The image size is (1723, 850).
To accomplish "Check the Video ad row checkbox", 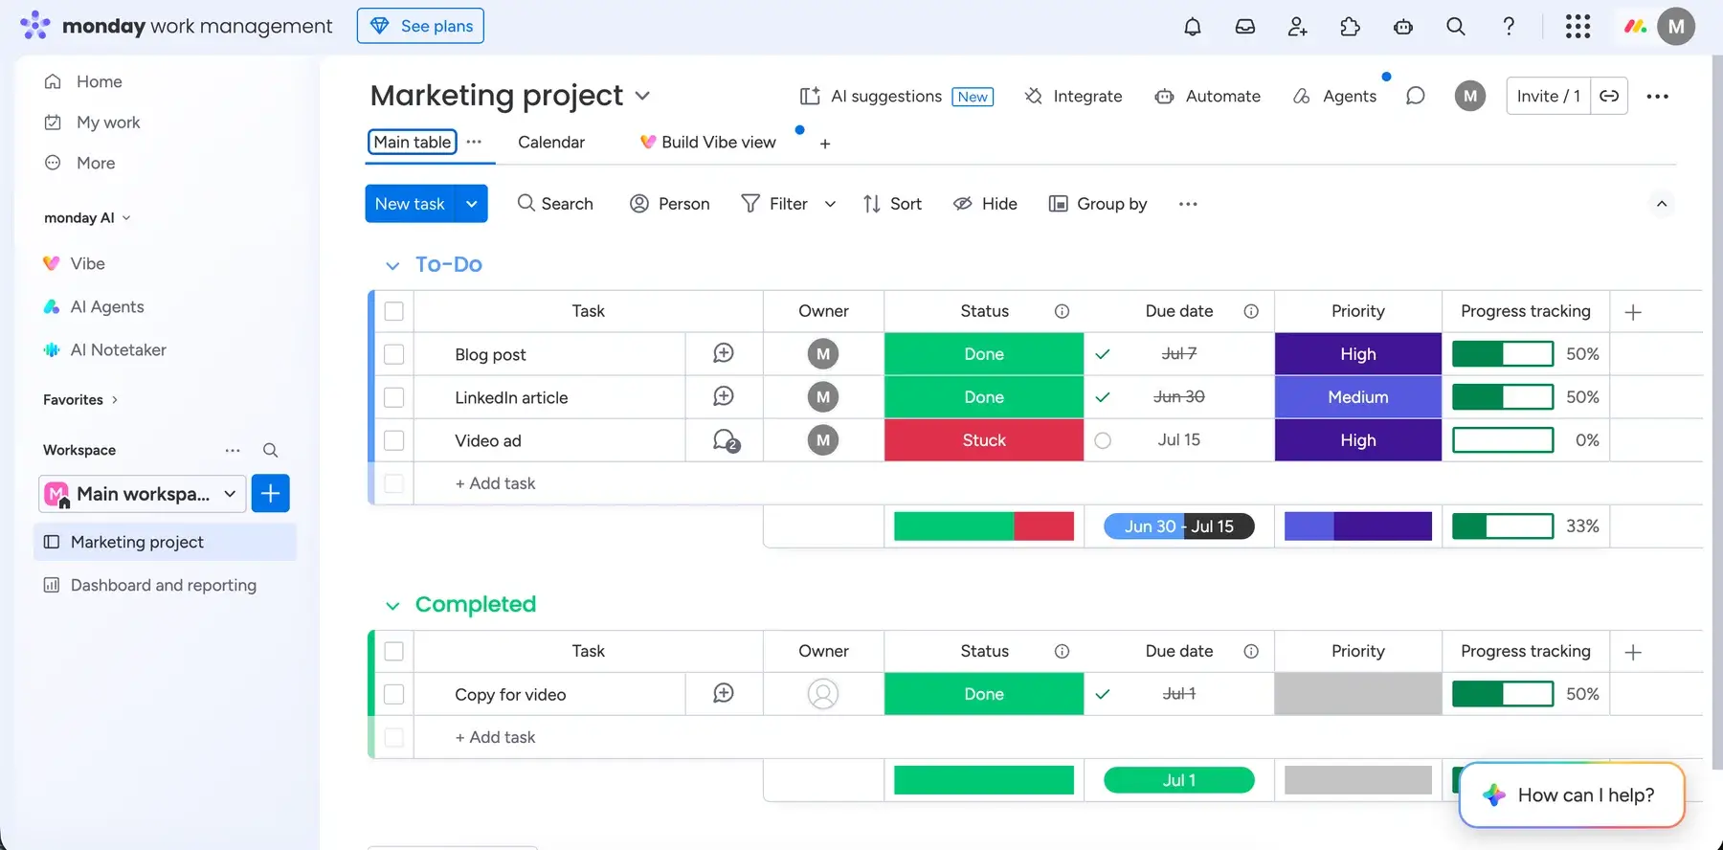I will [393, 440].
